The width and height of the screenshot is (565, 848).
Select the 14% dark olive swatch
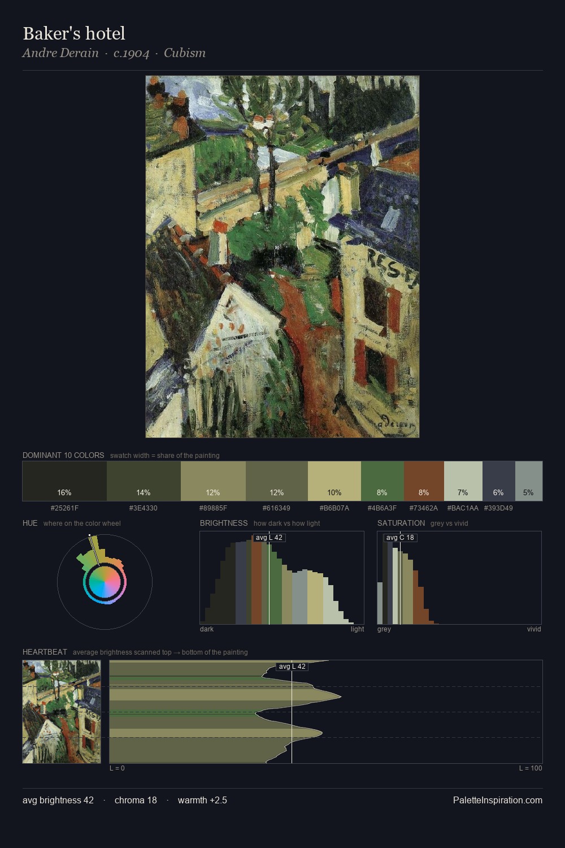click(x=144, y=481)
